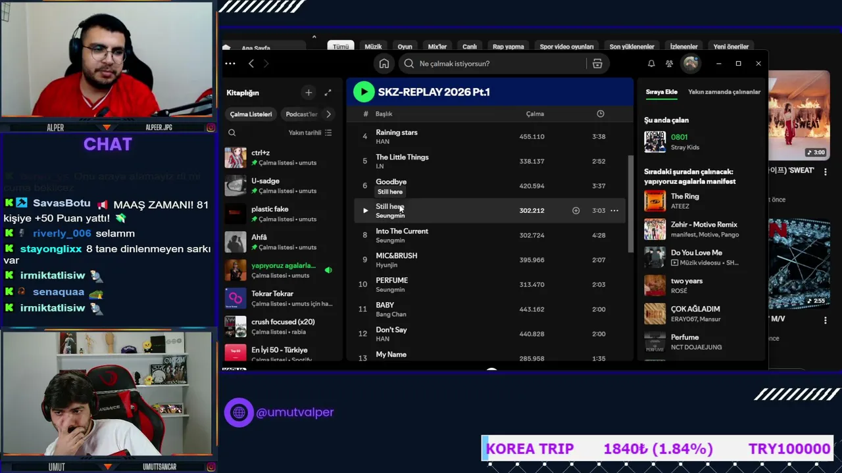
Task: Click the speaker icon on the playing playlist
Action: [328, 270]
